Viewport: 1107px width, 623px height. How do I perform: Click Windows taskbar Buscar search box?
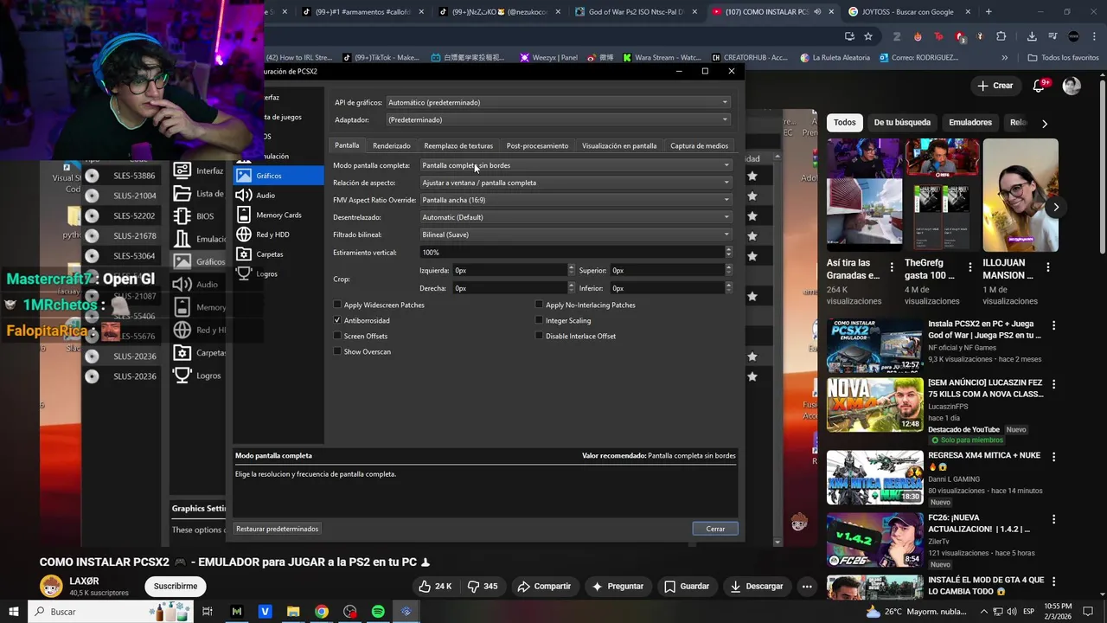(x=112, y=612)
